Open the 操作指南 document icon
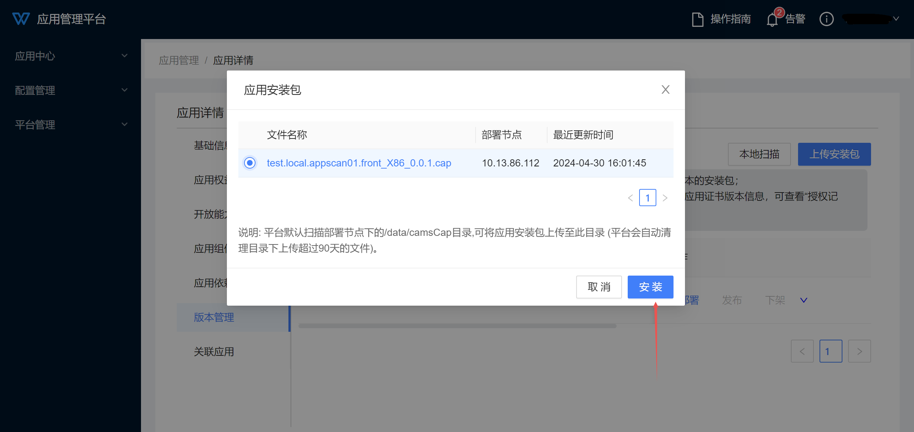Screen dimensions: 914x432 tap(697, 19)
